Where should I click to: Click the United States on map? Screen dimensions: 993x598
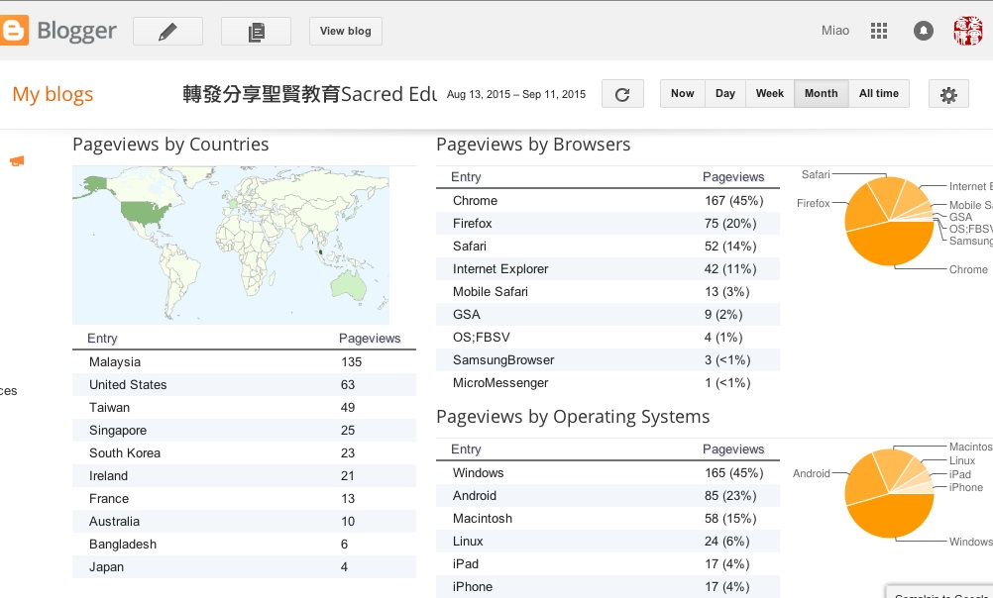(145, 213)
